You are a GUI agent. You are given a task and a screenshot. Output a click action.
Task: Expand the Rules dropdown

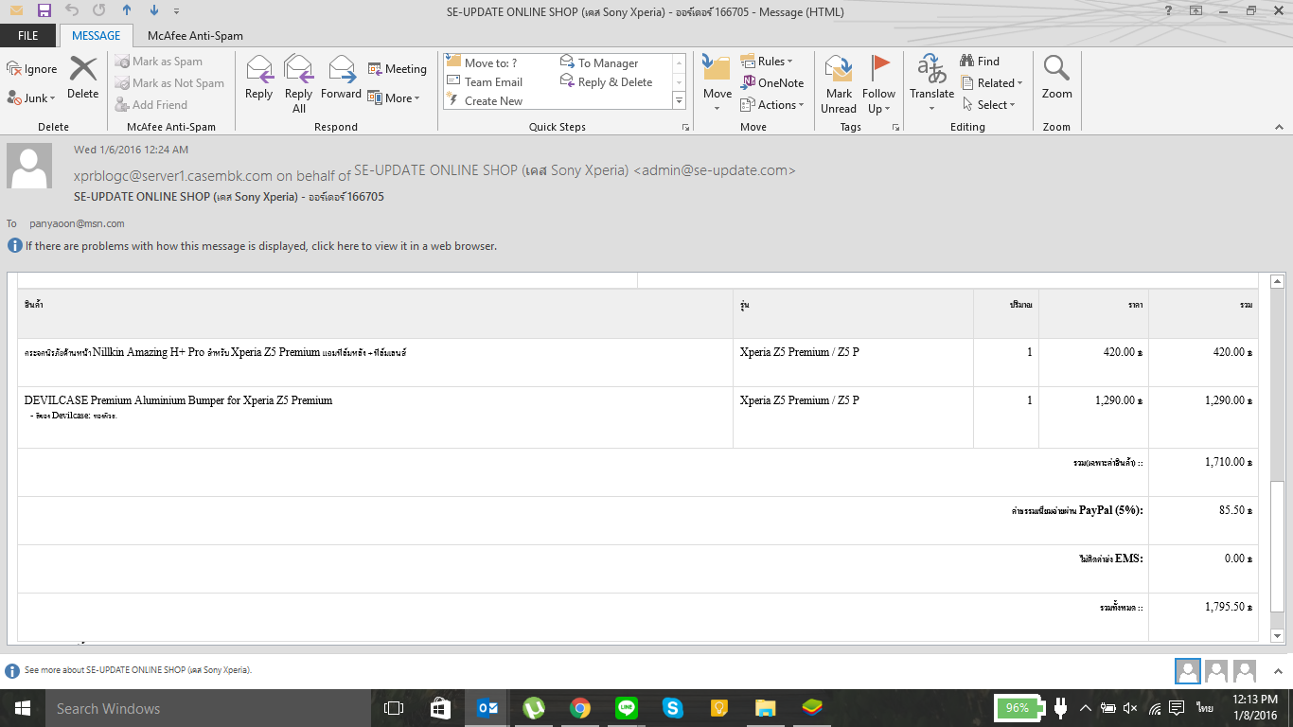pos(767,62)
